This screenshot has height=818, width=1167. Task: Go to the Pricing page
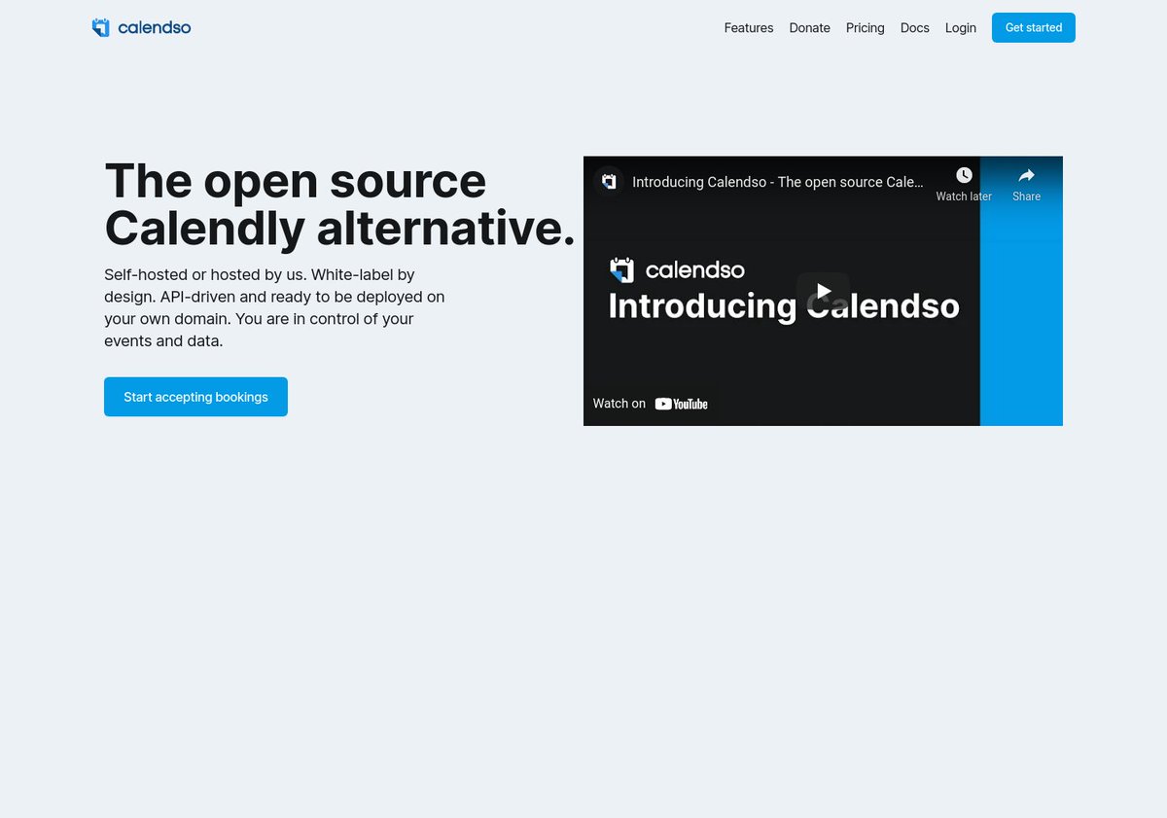(865, 28)
